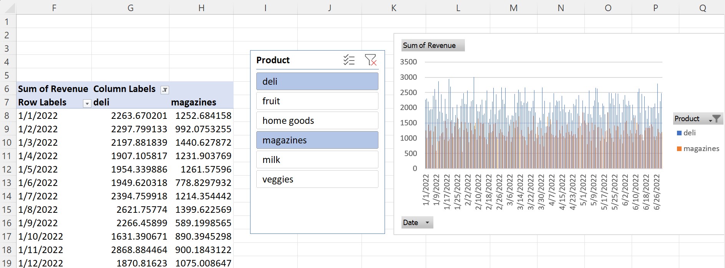Click the orange magazines legend swatch
The image size is (725, 268).
679,149
